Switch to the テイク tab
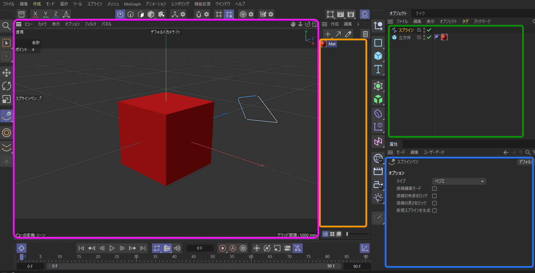 (420, 13)
